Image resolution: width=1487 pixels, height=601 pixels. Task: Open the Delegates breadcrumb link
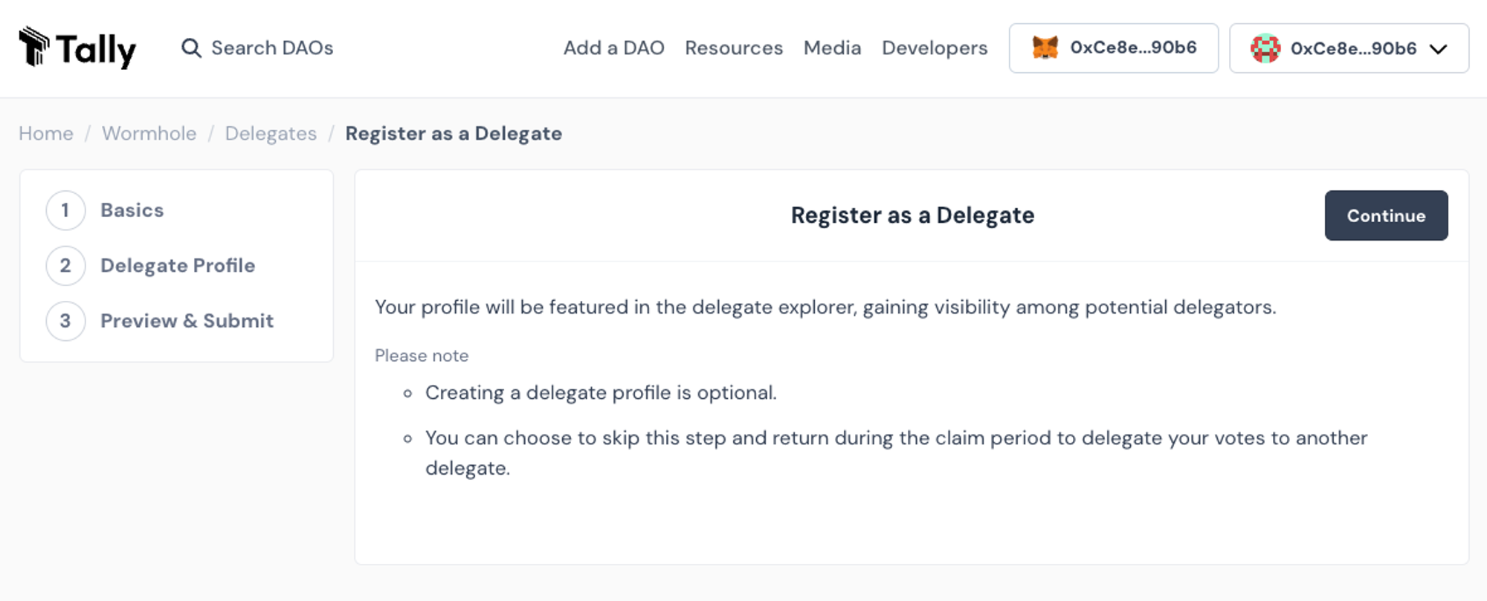(x=271, y=134)
